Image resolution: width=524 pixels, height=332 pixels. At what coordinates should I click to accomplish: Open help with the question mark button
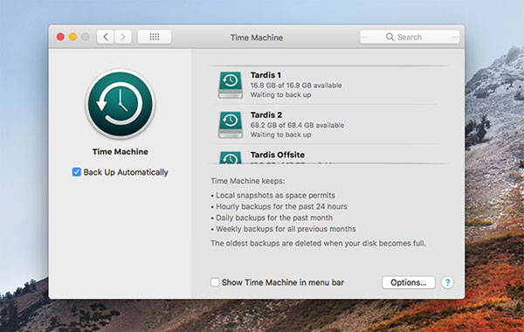pos(447,282)
